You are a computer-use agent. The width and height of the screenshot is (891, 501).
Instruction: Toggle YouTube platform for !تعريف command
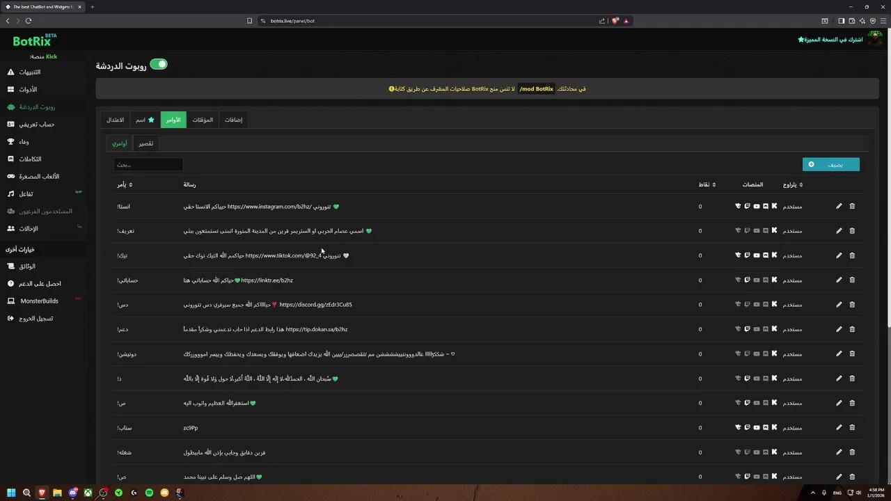[x=757, y=230]
